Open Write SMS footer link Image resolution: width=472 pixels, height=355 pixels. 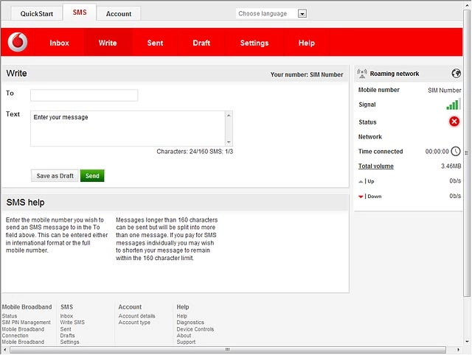72,323
